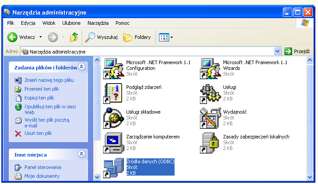
Task: Collapse the Zadania plików i folderów panel
Action: tap(82, 67)
